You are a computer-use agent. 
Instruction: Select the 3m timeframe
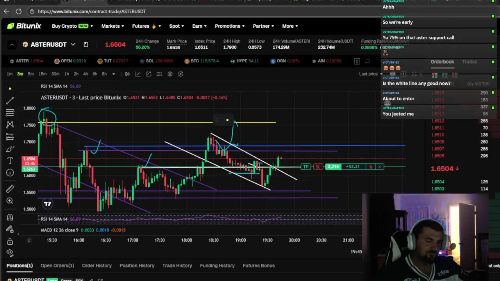(x=20, y=74)
